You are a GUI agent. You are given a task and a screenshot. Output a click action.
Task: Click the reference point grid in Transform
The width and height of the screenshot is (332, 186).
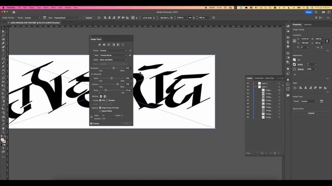point(295,41)
